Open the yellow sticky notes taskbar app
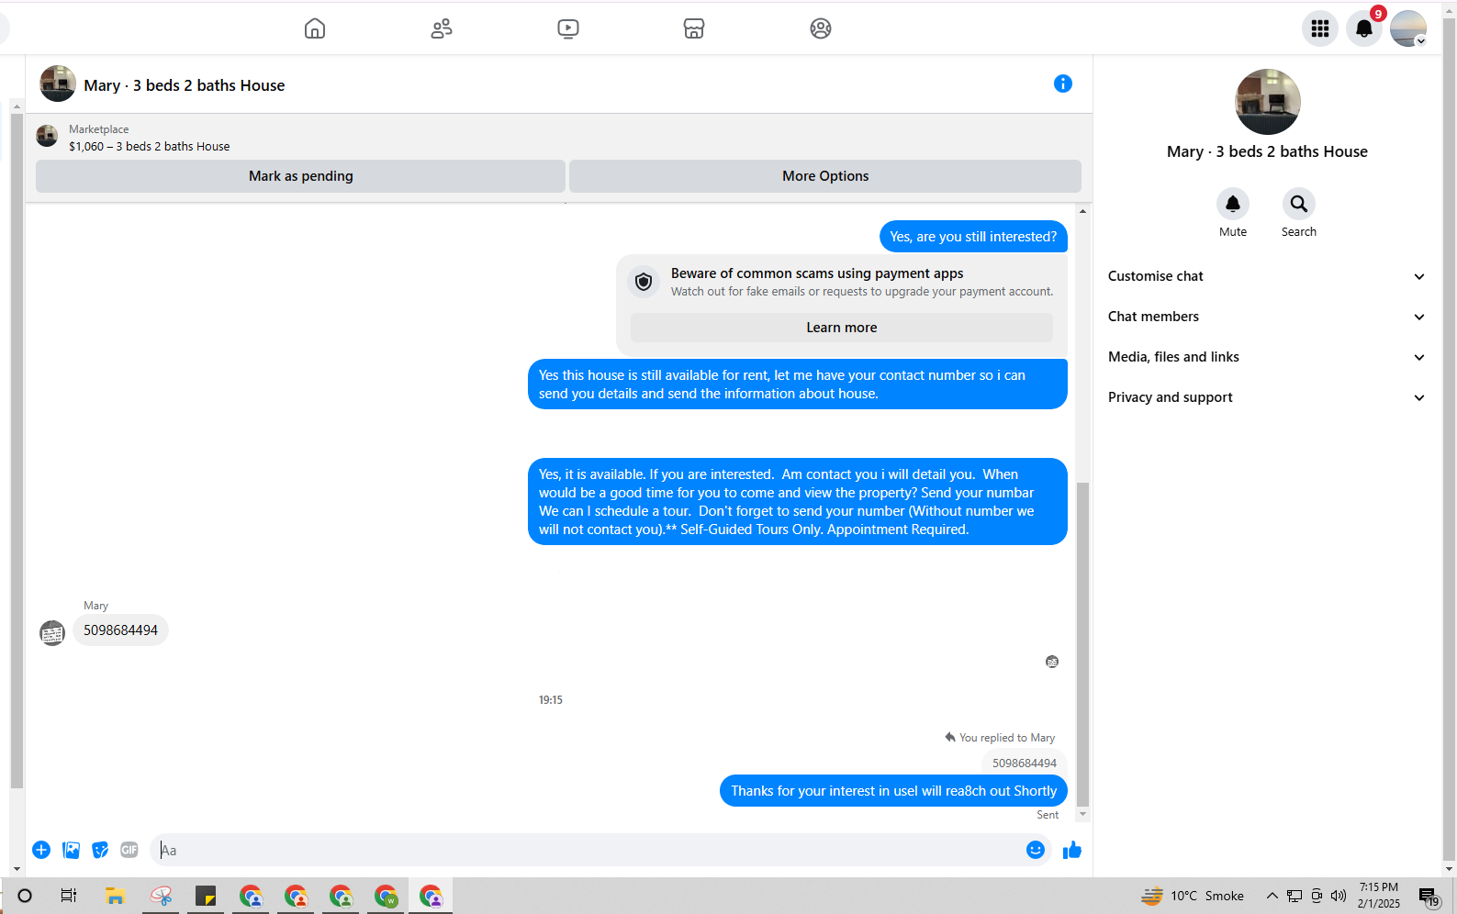Screen dimensions: 1457x914 [x=205, y=896]
